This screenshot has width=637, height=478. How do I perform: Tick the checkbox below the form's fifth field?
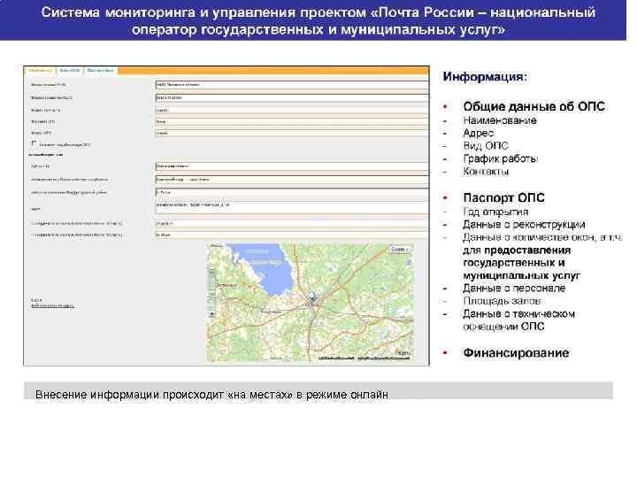click(x=34, y=143)
